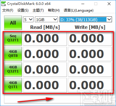This screenshot has height=106, width=116.
Task: Start all benchmarks with the All button
Action: [13, 23]
